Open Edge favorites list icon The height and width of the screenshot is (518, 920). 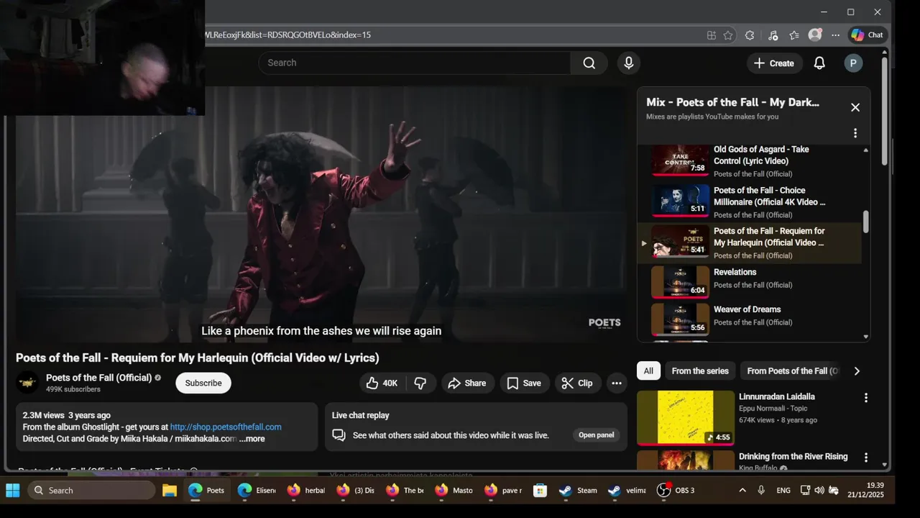coord(794,35)
